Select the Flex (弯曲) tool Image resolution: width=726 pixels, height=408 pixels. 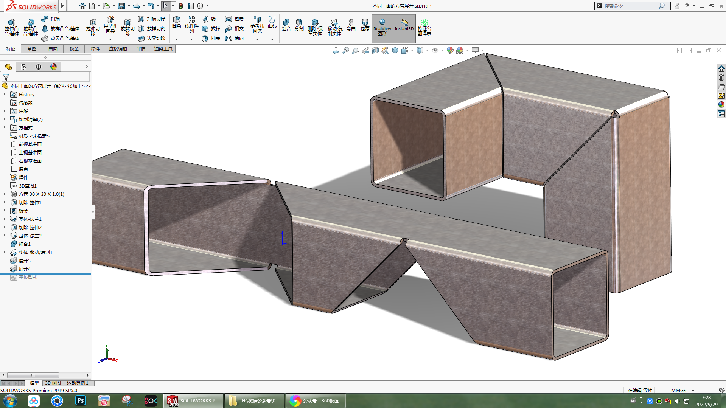351,24
